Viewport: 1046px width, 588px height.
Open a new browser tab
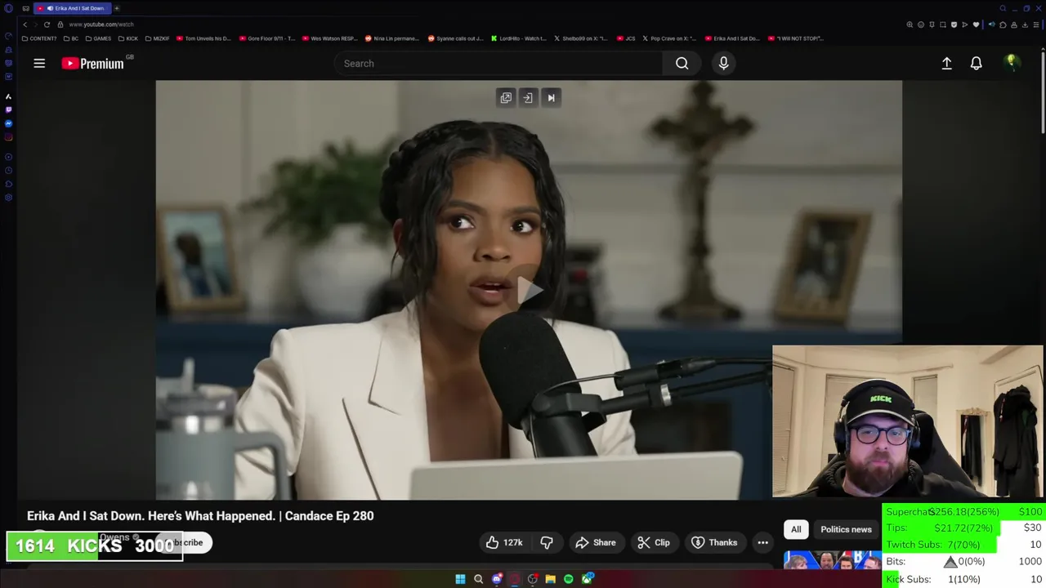(x=117, y=8)
